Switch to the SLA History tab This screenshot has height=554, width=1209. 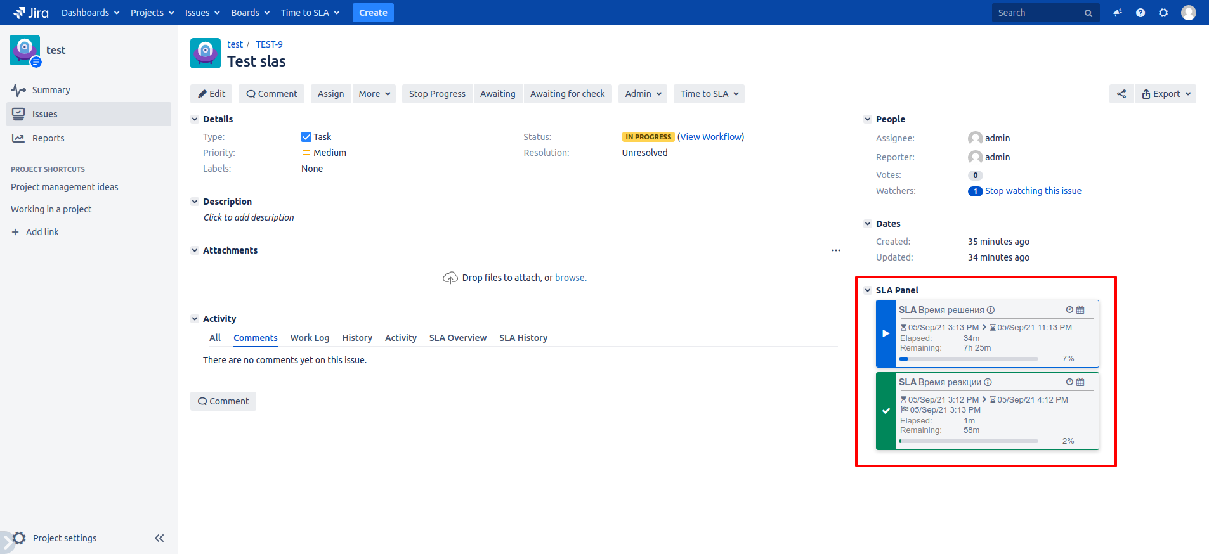click(x=523, y=338)
